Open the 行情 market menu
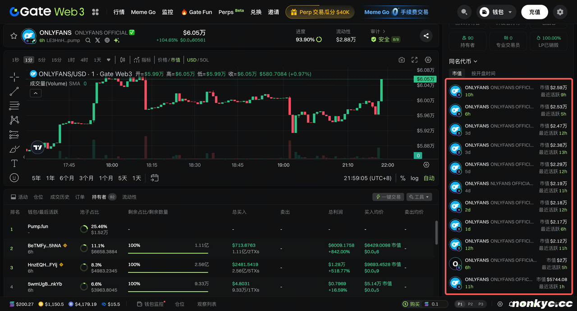The image size is (577, 311). (x=119, y=12)
